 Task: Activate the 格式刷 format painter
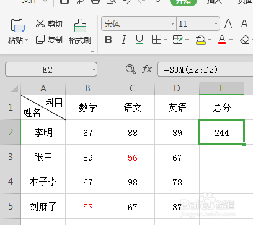pyautogui.click(x=80, y=32)
